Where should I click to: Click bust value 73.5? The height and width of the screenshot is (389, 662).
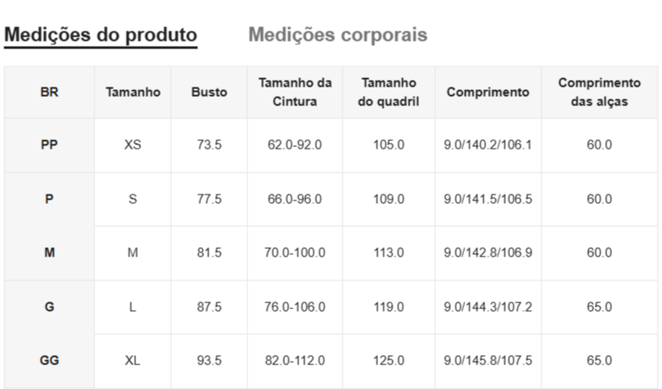(x=209, y=145)
